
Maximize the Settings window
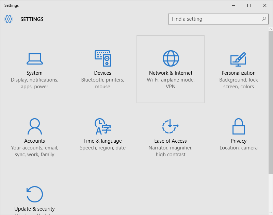click(x=249, y=5)
